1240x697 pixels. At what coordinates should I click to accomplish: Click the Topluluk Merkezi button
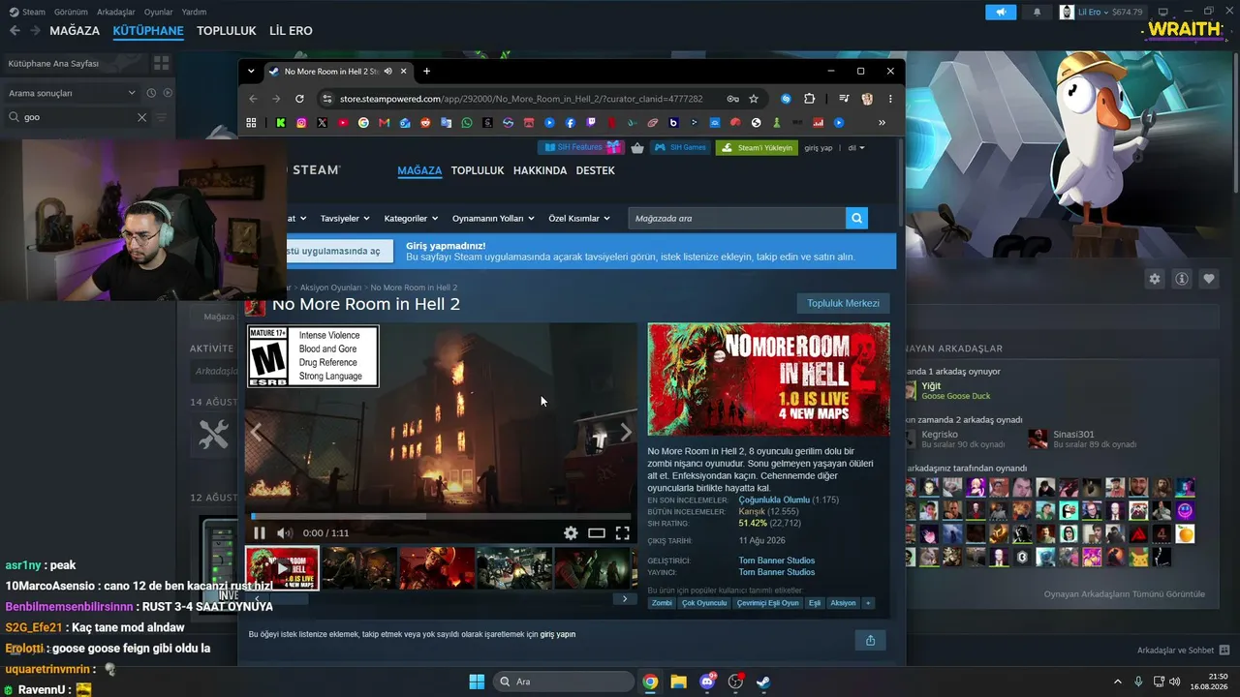click(x=843, y=303)
